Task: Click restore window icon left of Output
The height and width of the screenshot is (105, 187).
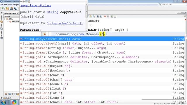Action: 1,98
